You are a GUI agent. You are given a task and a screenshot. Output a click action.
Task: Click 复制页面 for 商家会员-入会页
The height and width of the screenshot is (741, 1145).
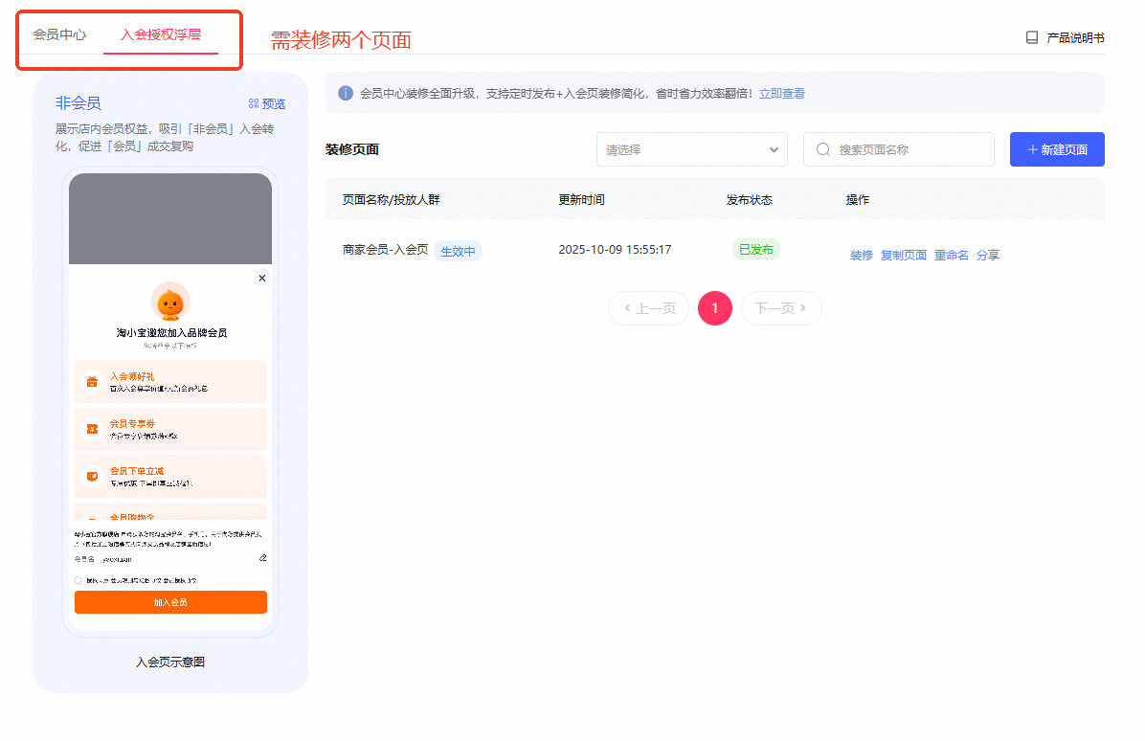pos(904,255)
